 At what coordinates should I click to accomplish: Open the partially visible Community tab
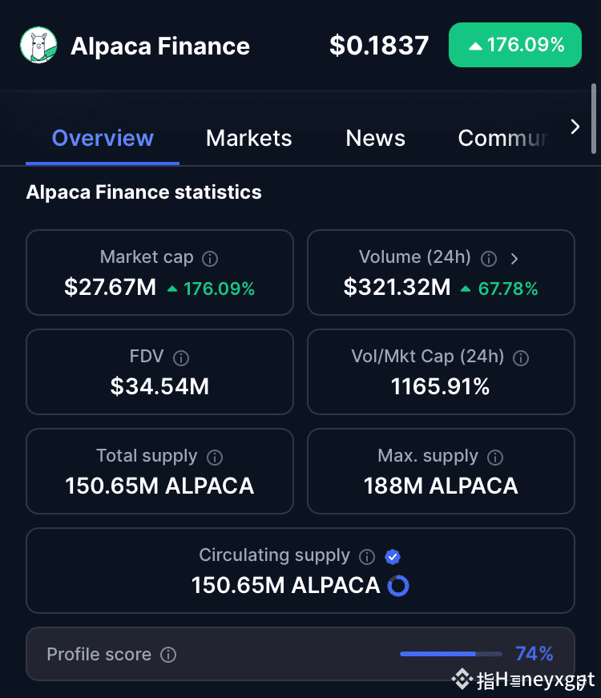pyautogui.click(x=502, y=138)
